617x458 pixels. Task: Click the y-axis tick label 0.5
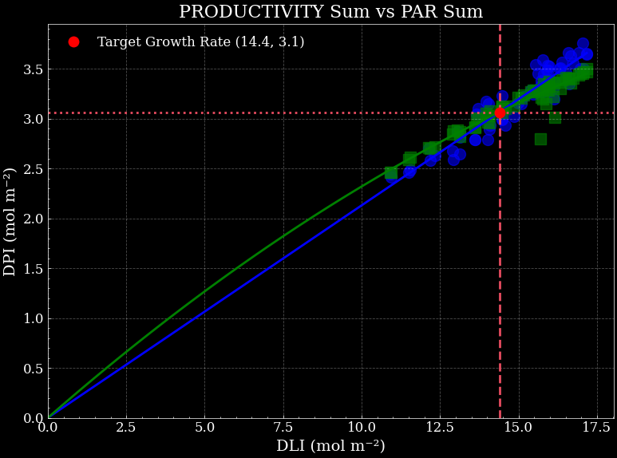[32, 369]
